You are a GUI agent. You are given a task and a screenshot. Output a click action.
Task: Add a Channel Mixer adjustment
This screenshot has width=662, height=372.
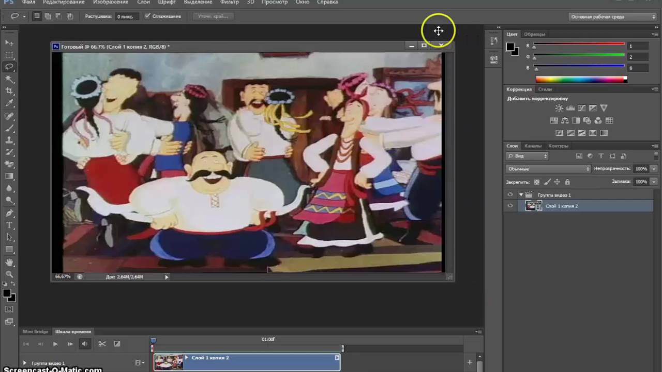point(598,120)
